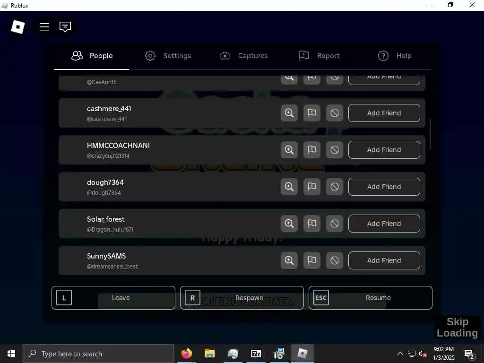Screen dimensions: 484x363
Task: Open the chat bubble icon
Action: [x=65, y=27]
